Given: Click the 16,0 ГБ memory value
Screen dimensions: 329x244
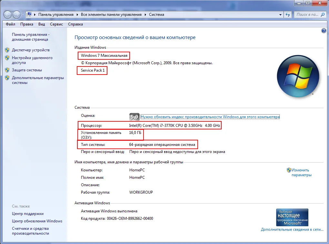Looking at the screenshot, I should 135,133.
